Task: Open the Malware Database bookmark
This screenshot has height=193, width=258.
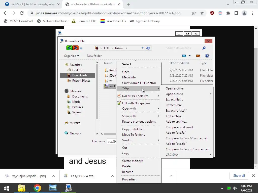Action: (x=52, y=21)
